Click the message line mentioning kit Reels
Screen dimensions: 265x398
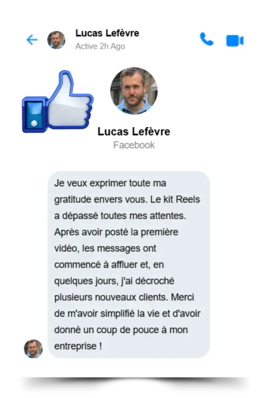[127, 199]
